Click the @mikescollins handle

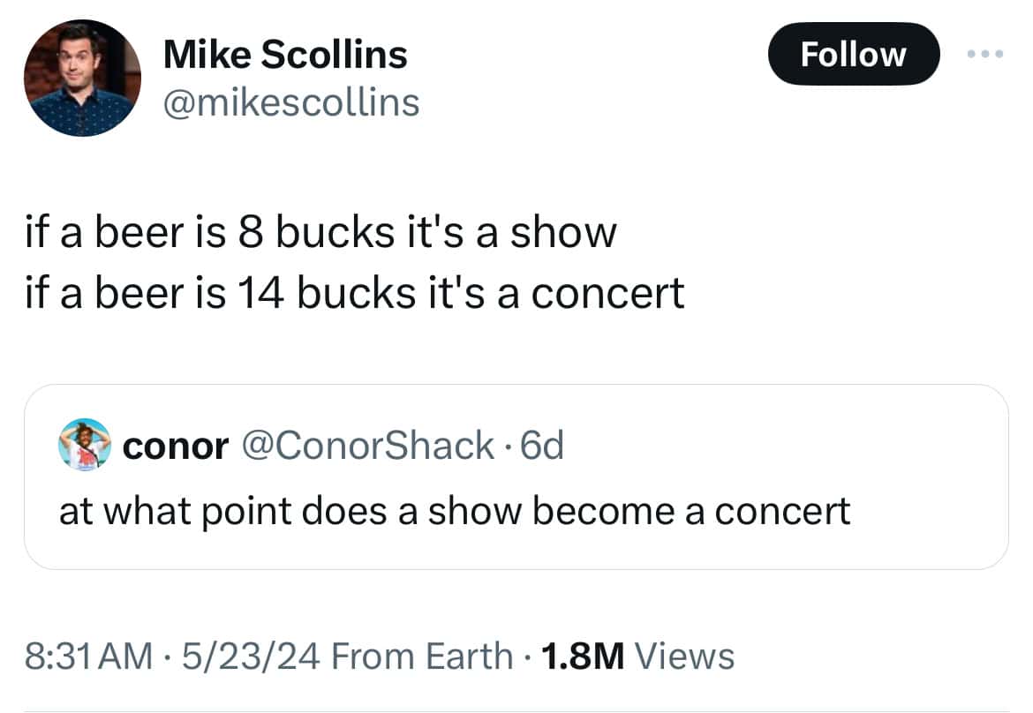[x=291, y=101]
